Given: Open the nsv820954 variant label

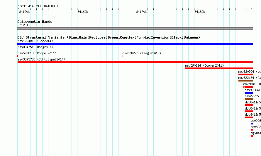Looking at the screenshot, I should pyautogui.click(x=250, y=72).
